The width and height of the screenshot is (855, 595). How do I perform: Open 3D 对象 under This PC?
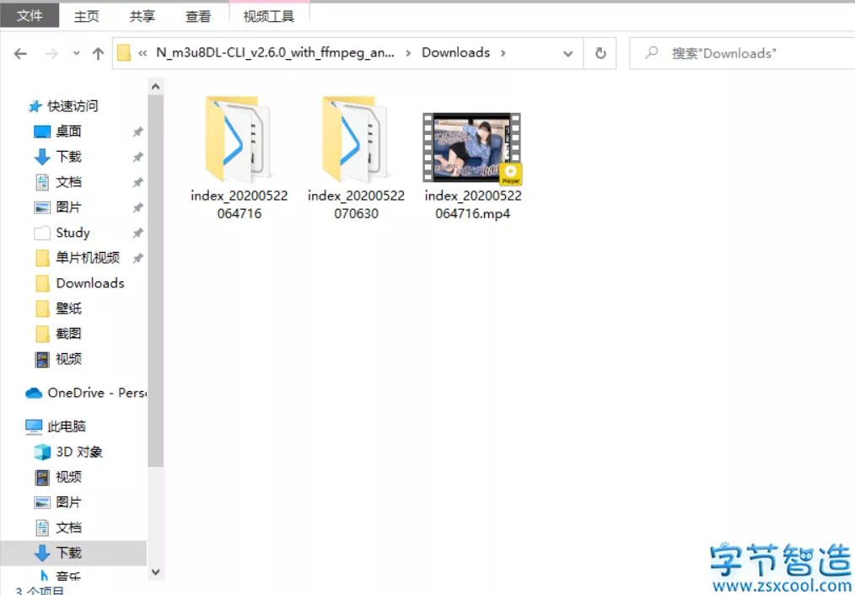tap(79, 452)
